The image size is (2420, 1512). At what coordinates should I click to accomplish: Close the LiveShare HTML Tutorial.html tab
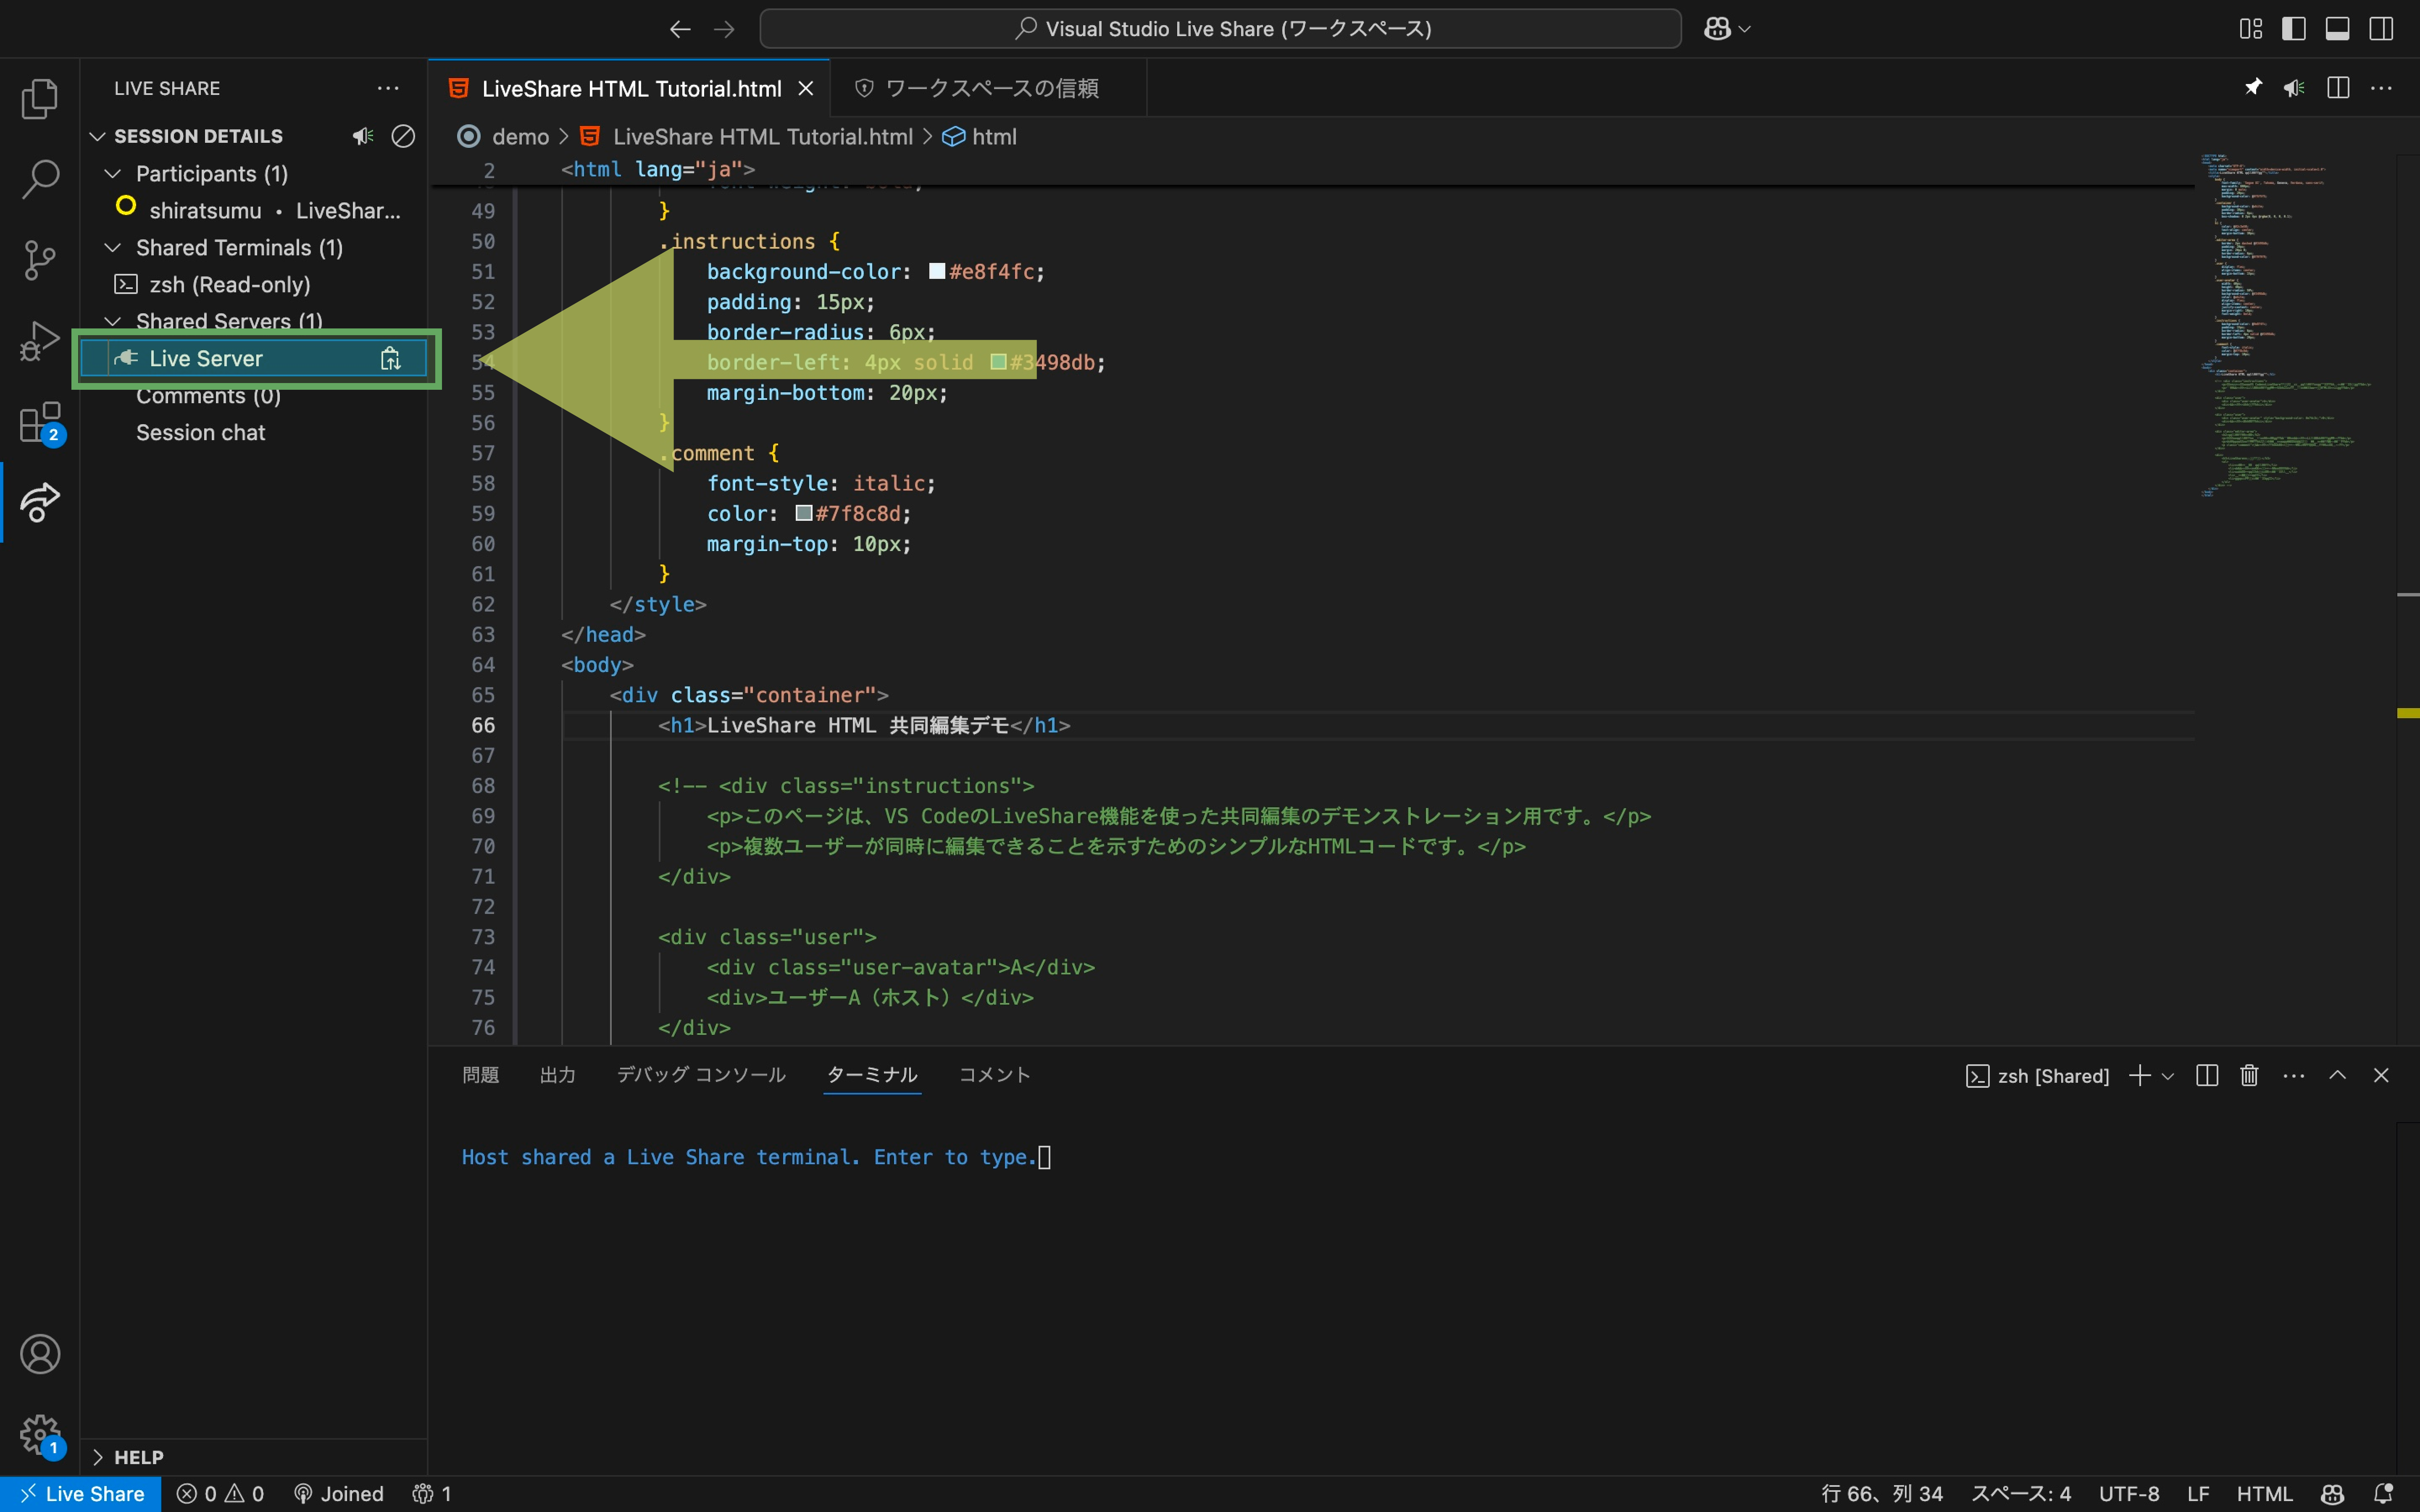pyautogui.click(x=806, y=89)
